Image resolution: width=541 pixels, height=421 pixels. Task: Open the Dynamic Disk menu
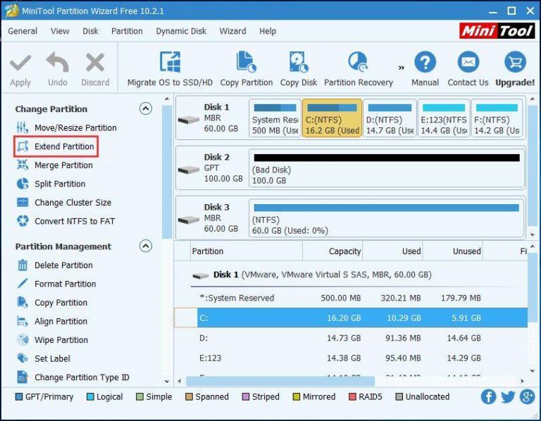pyautogui.click(x=181, y=31)
